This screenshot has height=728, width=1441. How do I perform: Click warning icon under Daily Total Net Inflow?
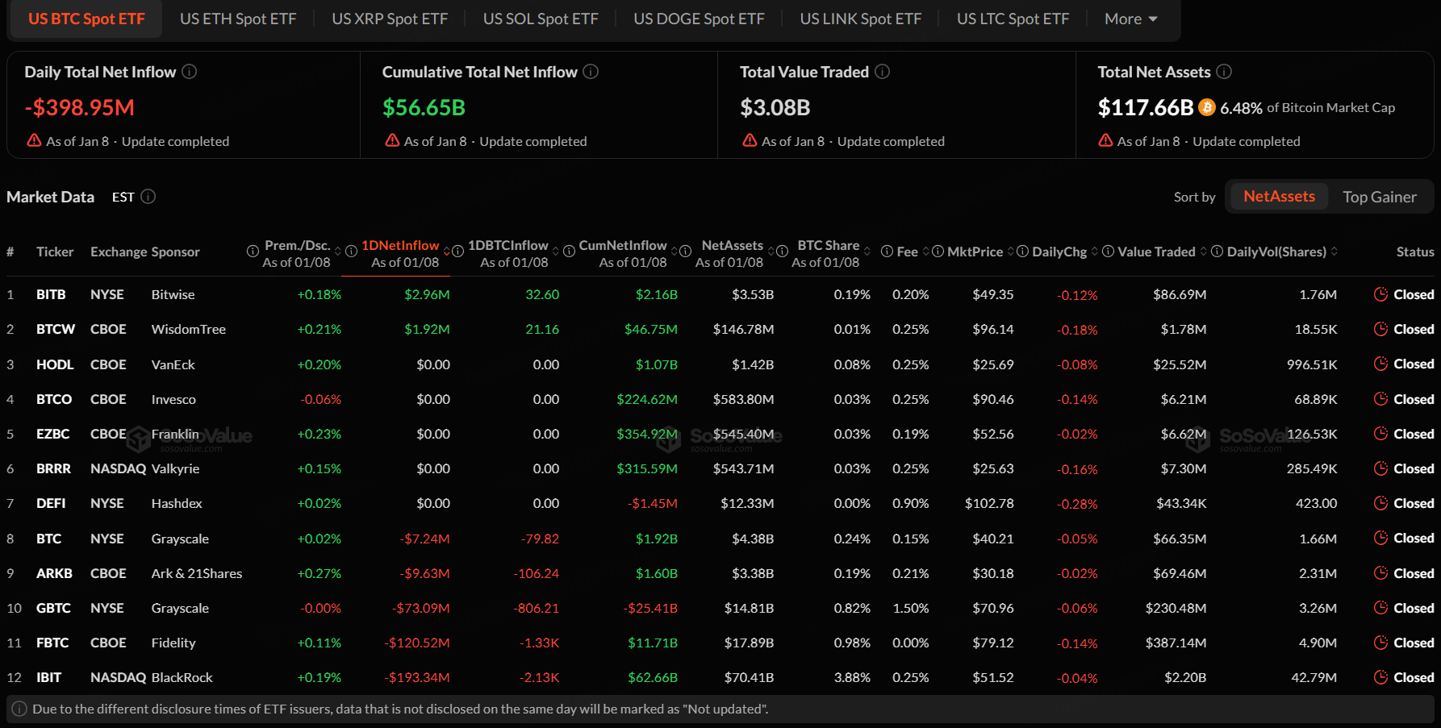(34, 140)
